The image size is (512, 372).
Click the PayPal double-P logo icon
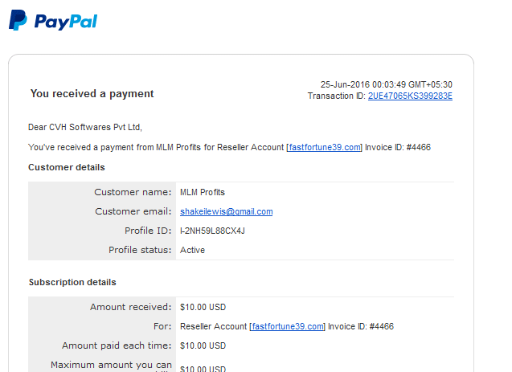(18, 20)
